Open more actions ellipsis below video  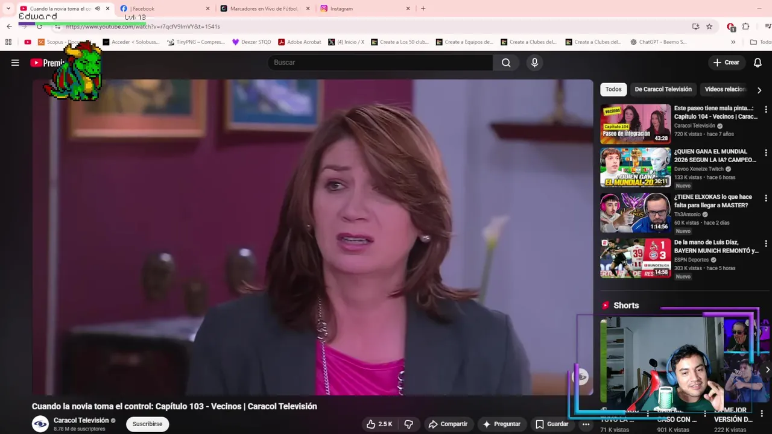click(586, 424)
